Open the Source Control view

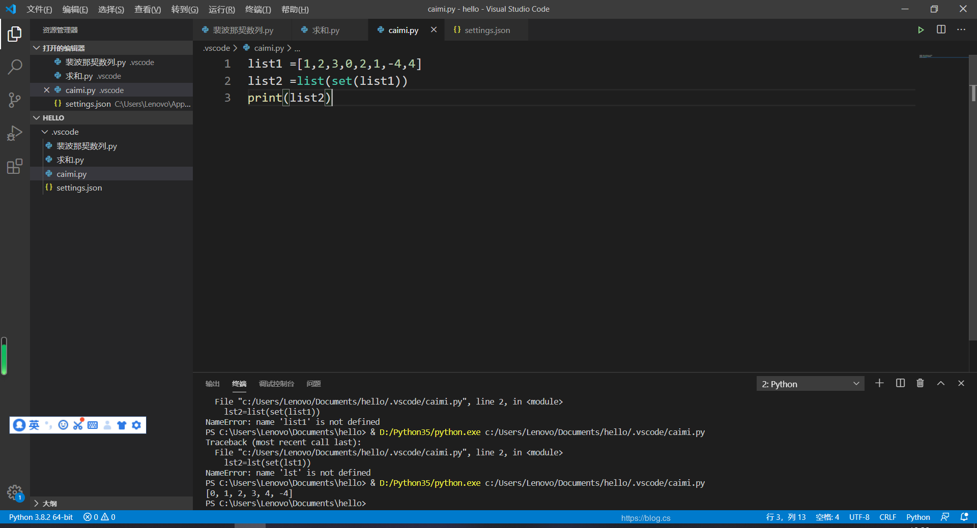pyautogui.click(x=15, y=100)
